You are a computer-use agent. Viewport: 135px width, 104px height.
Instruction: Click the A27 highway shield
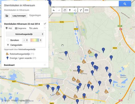[120, 100]
